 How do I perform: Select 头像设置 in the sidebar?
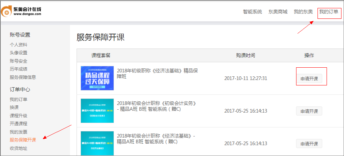click(x=19, y=53)
